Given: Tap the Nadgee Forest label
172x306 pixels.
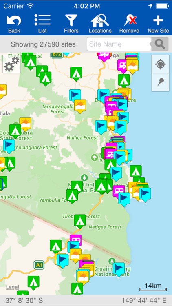Looking at the screenshot, I should pos(105,227).
